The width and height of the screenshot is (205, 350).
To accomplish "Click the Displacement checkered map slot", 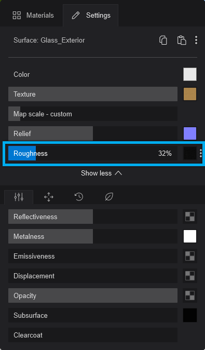I will (190, 276).
